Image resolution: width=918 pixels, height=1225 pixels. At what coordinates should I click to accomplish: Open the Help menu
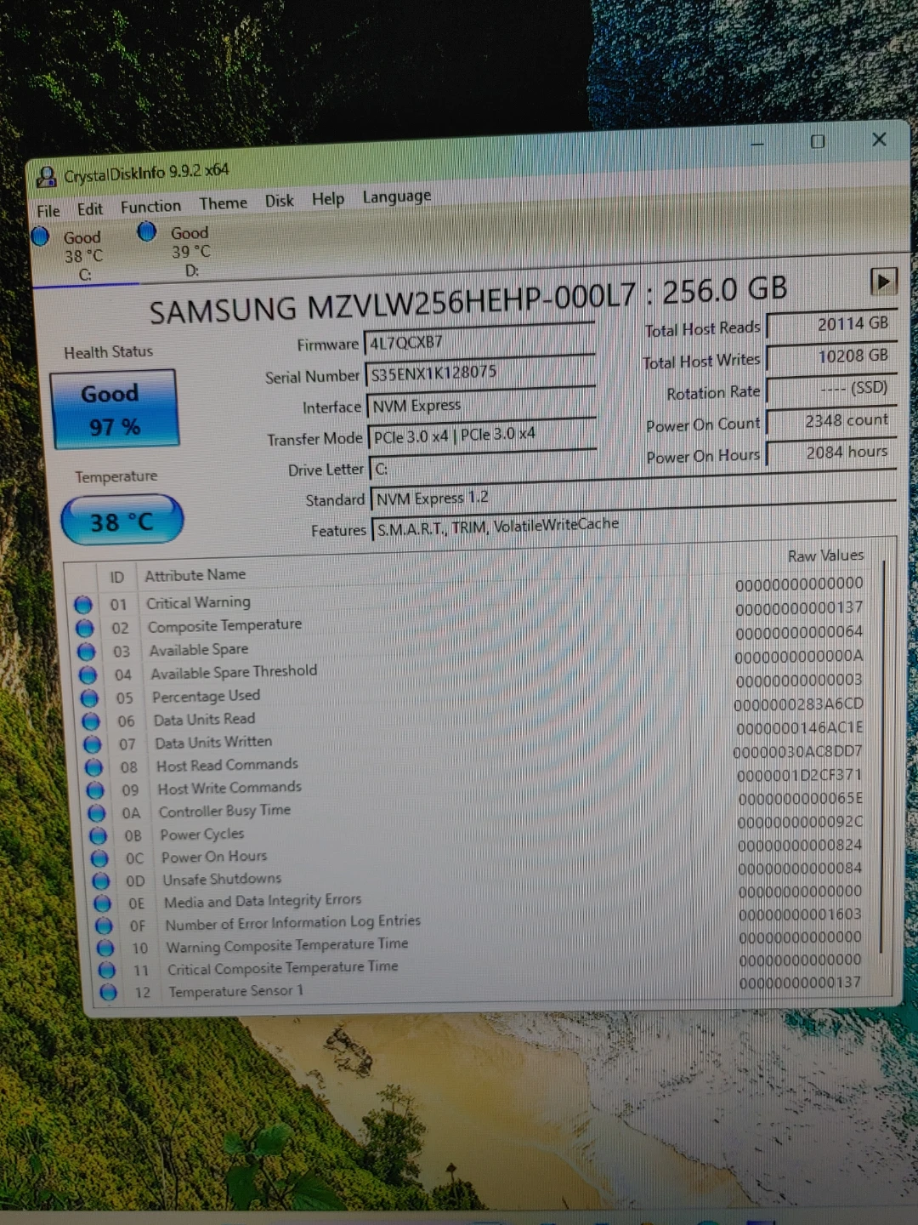click(327, 199)
